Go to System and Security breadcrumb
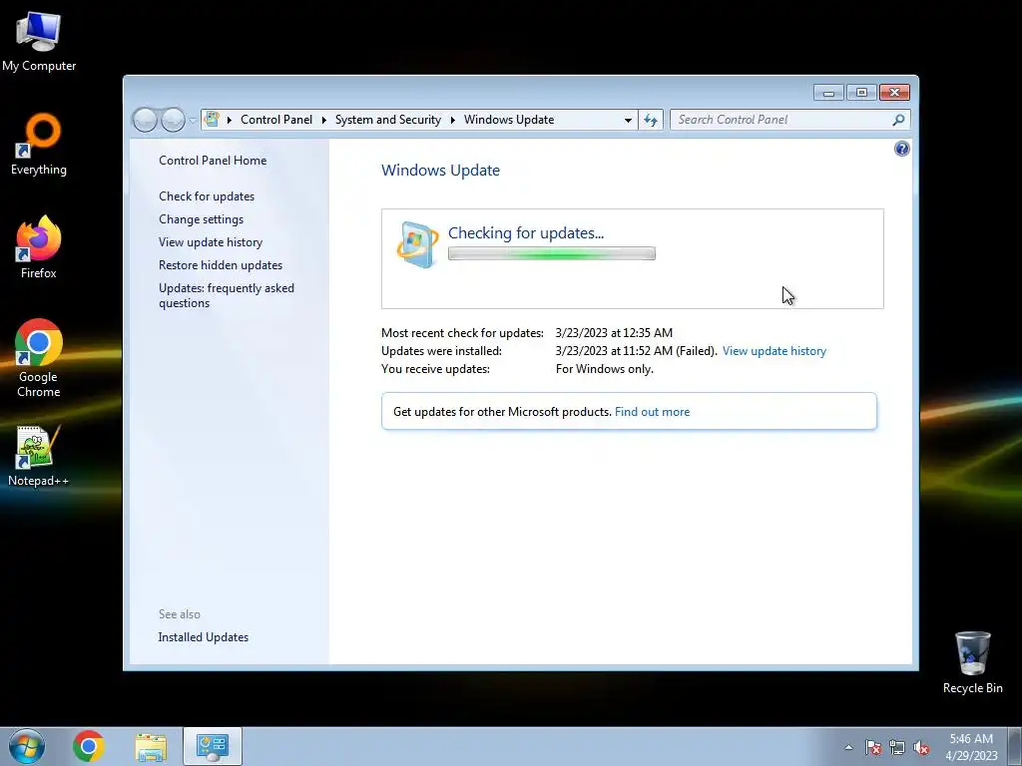Viewport: 1022px width, 766px height. [x=388, y=120]
